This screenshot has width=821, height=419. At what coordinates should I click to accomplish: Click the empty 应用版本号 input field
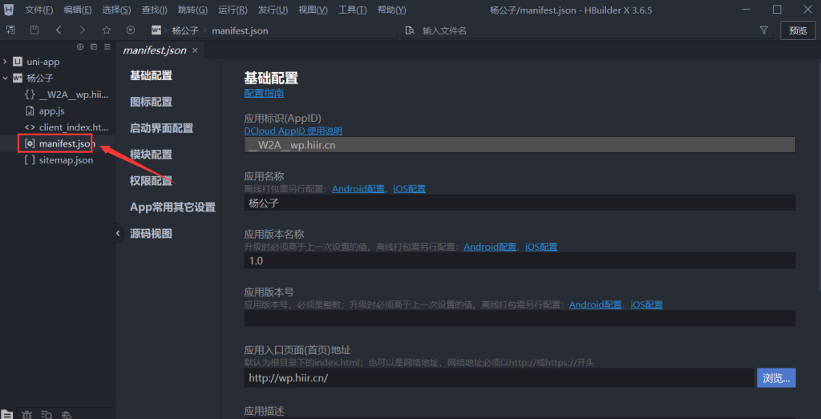click(520, 318)
